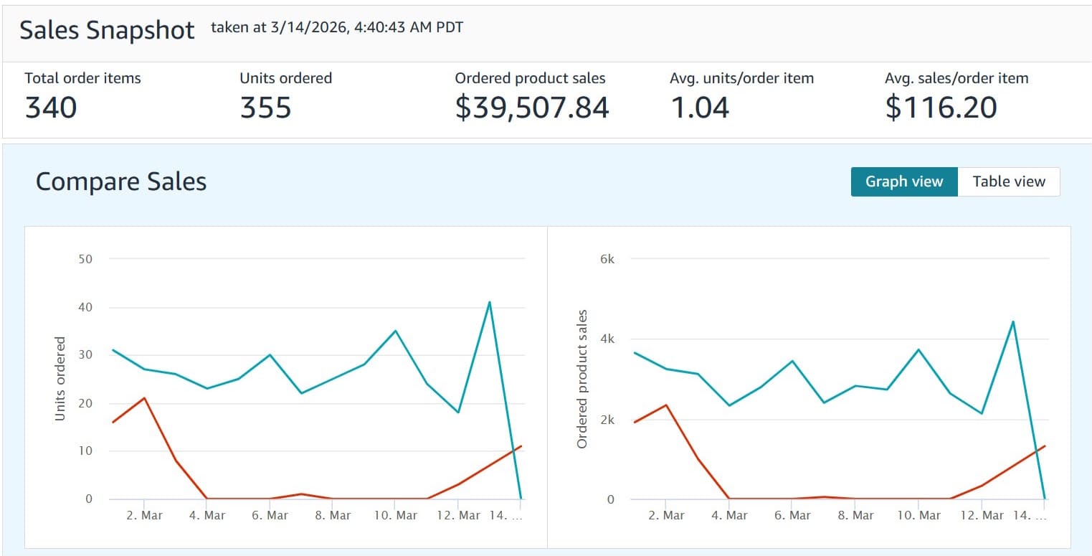
Task: Click the "Avg. units/order item" label
Action: (x=742, y=78)
